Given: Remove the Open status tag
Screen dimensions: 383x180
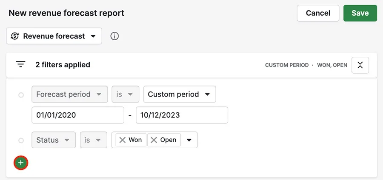Looking at the screenshot, I should [x=154, y=140].
